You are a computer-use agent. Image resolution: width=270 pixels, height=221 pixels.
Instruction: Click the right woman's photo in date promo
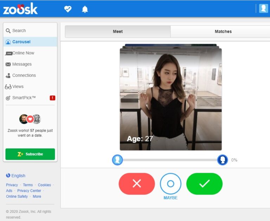pos(37,119)
